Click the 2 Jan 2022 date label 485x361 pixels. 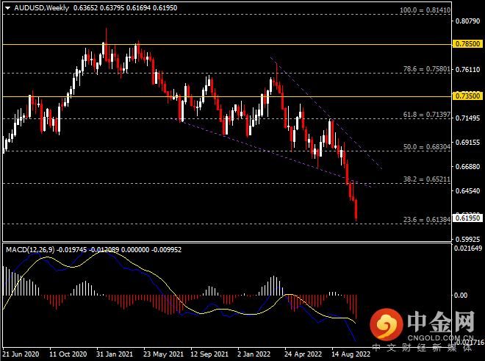(x=254, y=354)
